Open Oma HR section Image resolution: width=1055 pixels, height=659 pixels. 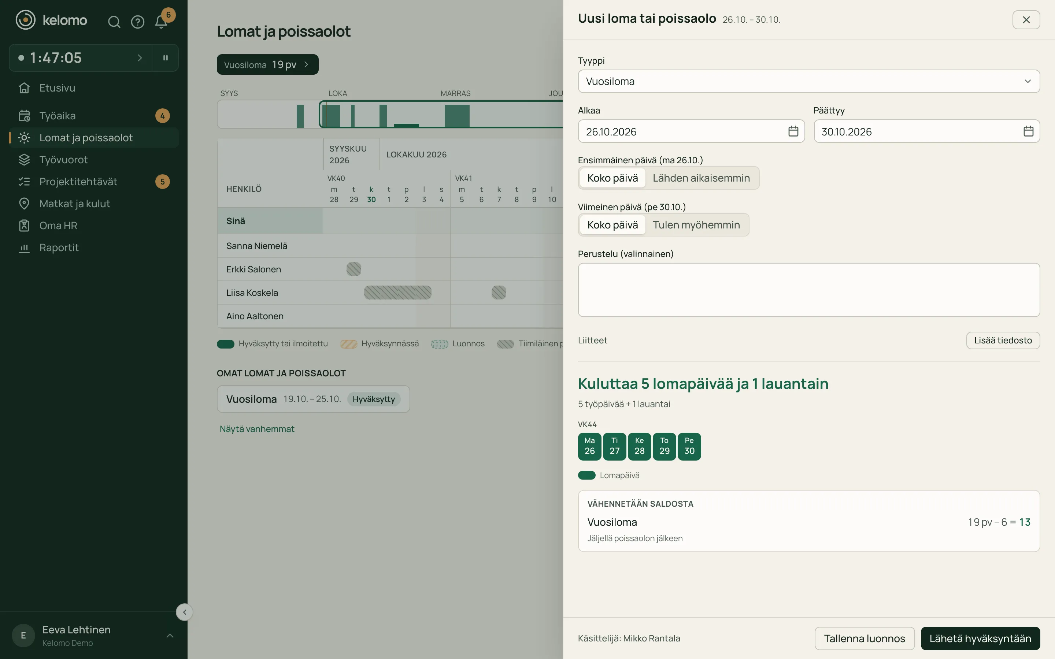94,226
